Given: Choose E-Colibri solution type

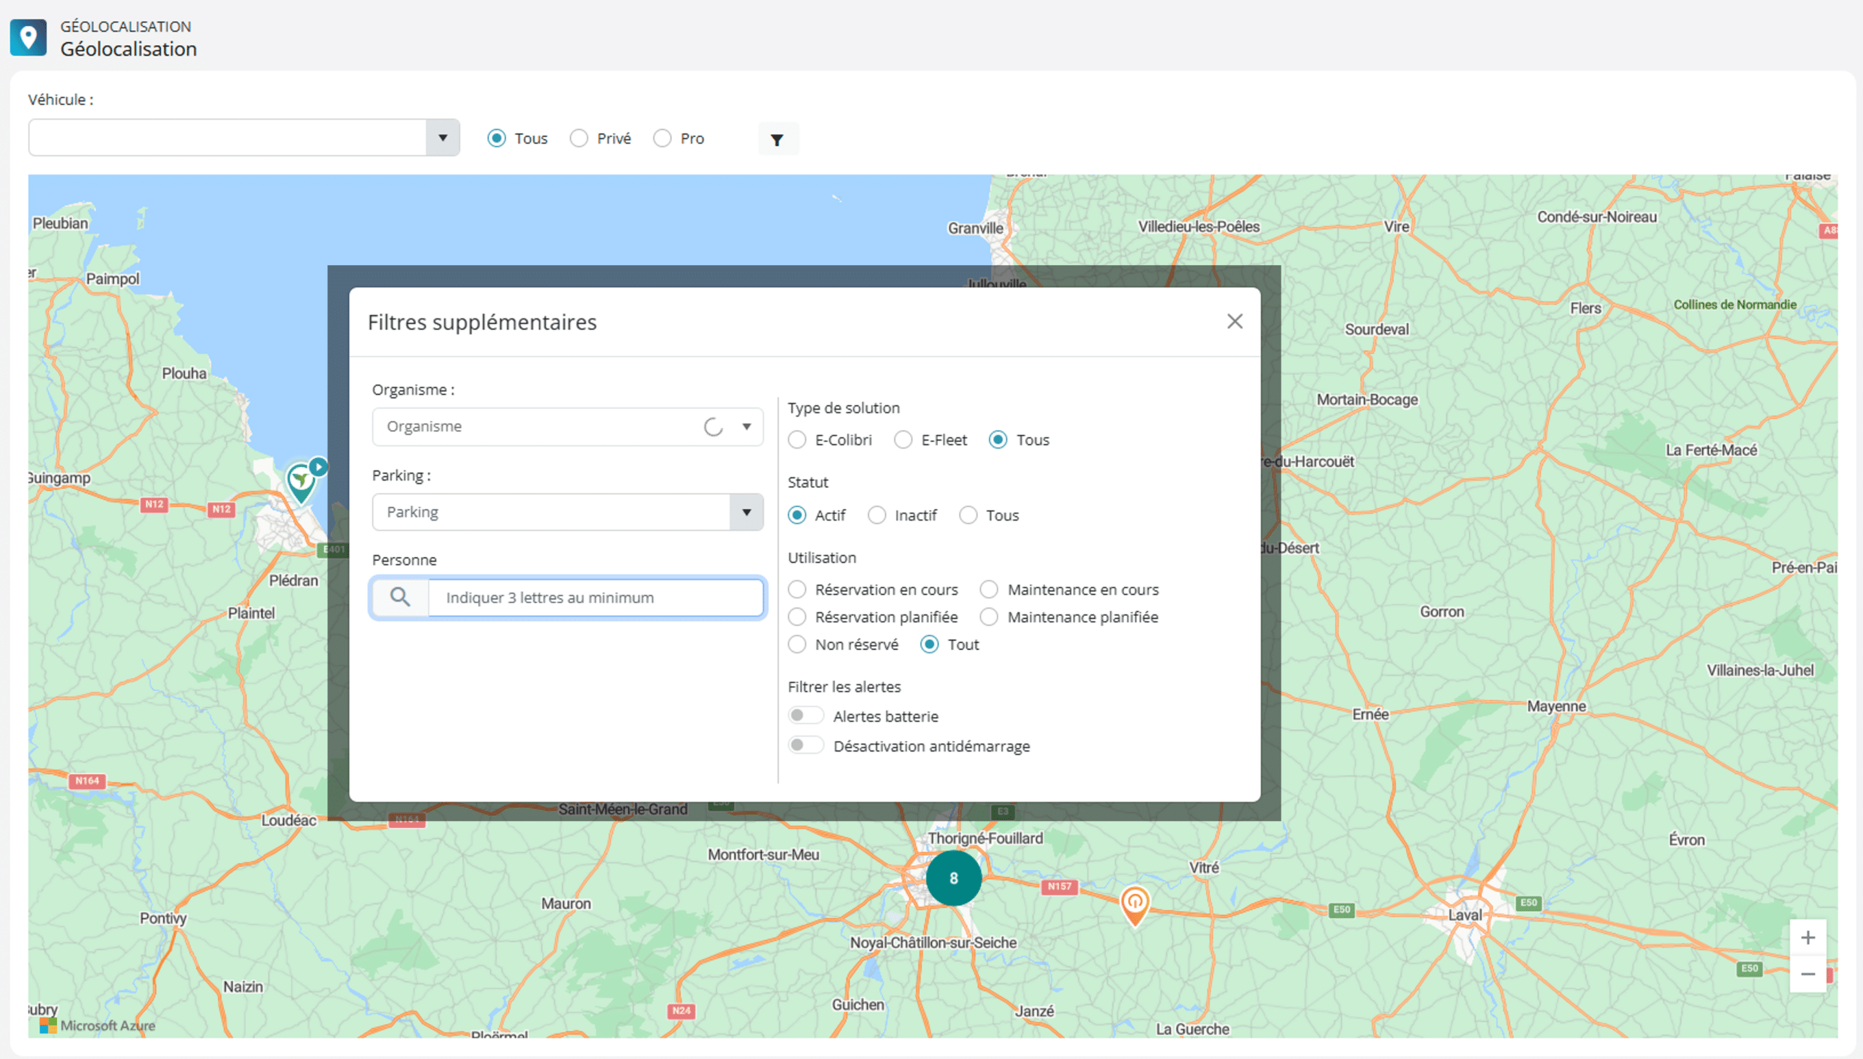Looking at the screenshot, I should click(797, 440).
